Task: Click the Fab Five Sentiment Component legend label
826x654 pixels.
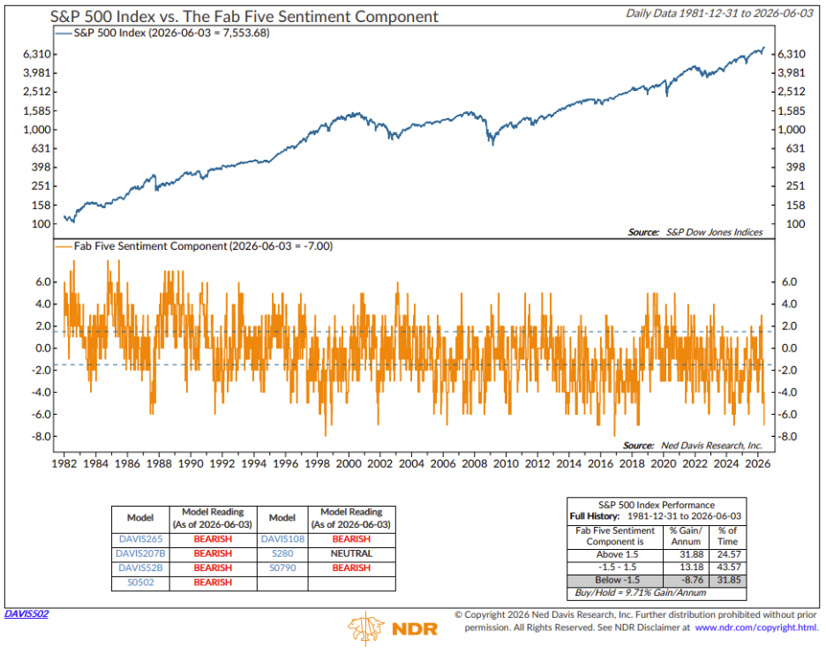Action: (203, 246)
